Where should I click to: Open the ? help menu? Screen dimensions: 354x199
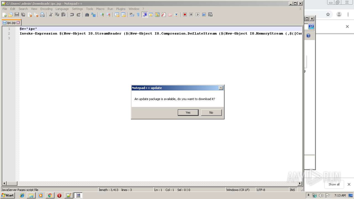coord(143,9)
